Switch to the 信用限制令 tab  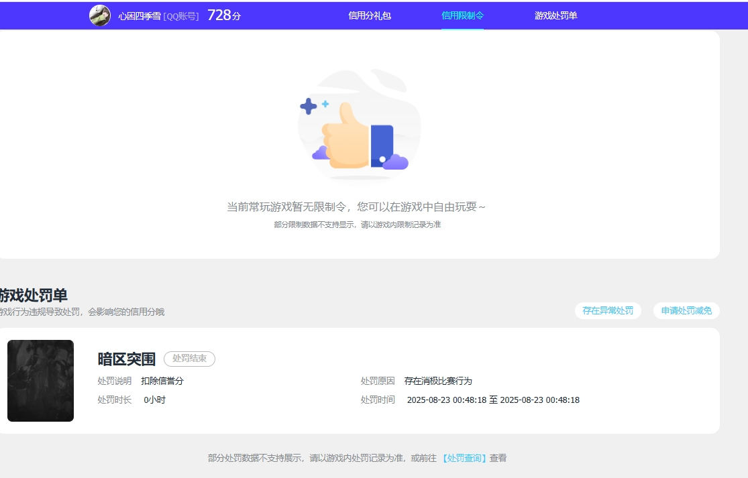point(462,15)
